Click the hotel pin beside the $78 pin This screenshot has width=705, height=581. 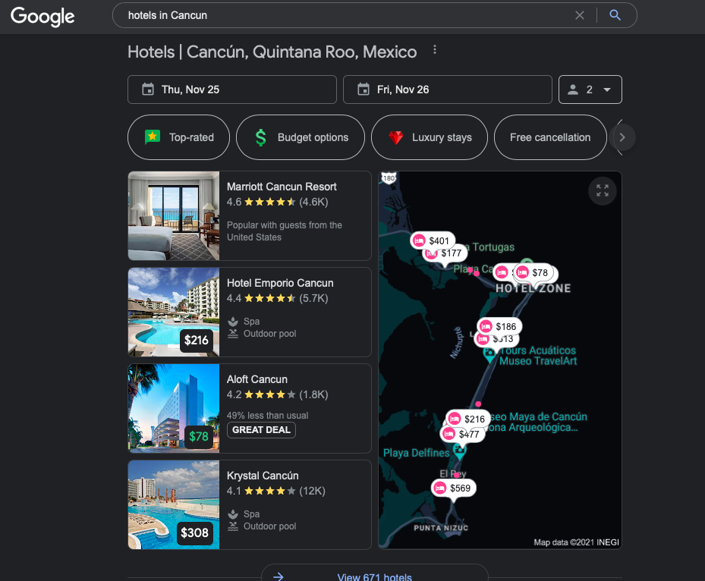click(502, 272)
